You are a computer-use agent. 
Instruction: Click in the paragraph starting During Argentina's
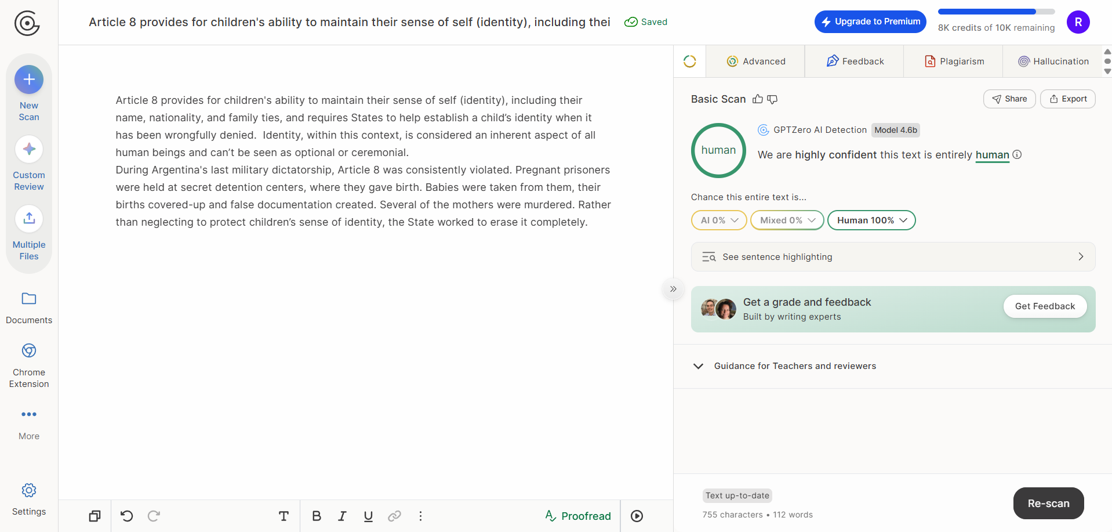363,196
